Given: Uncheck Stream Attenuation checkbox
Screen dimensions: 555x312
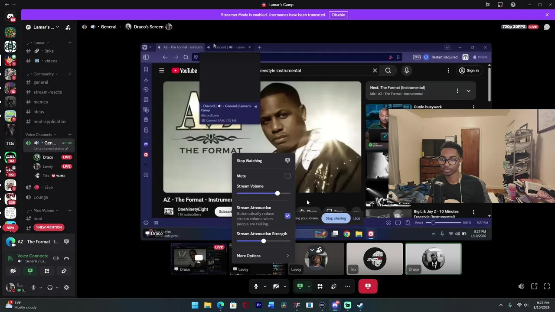Looking at the screenshot, I should coord(287,216).
